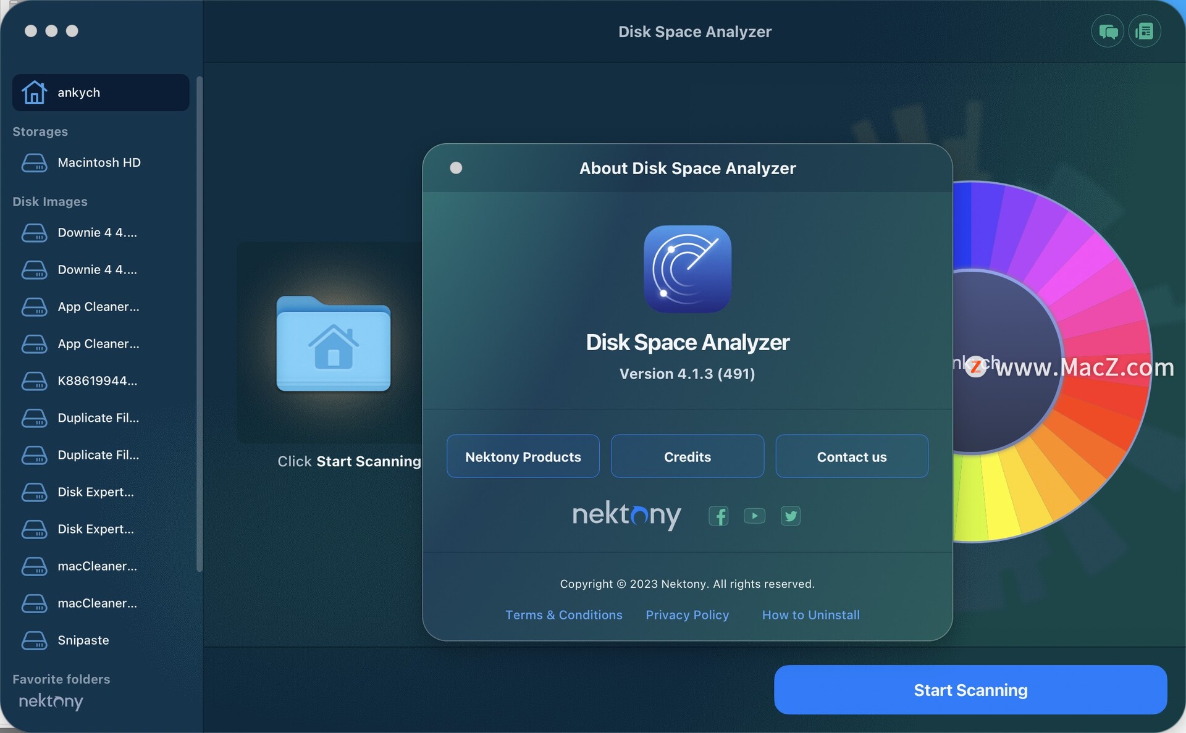Select the first Downnie 4 disk image

101,233
